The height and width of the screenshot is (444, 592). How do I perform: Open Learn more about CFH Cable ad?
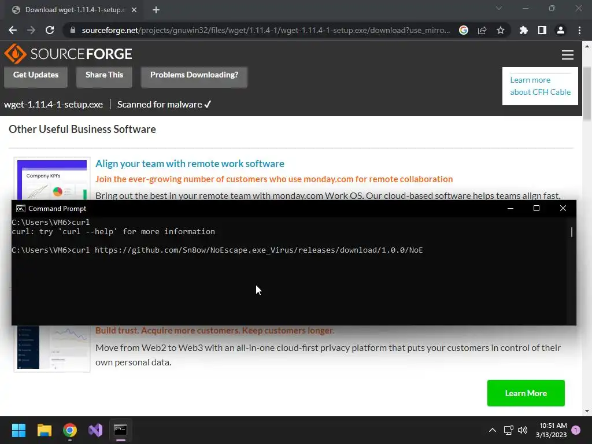[540, 86]
